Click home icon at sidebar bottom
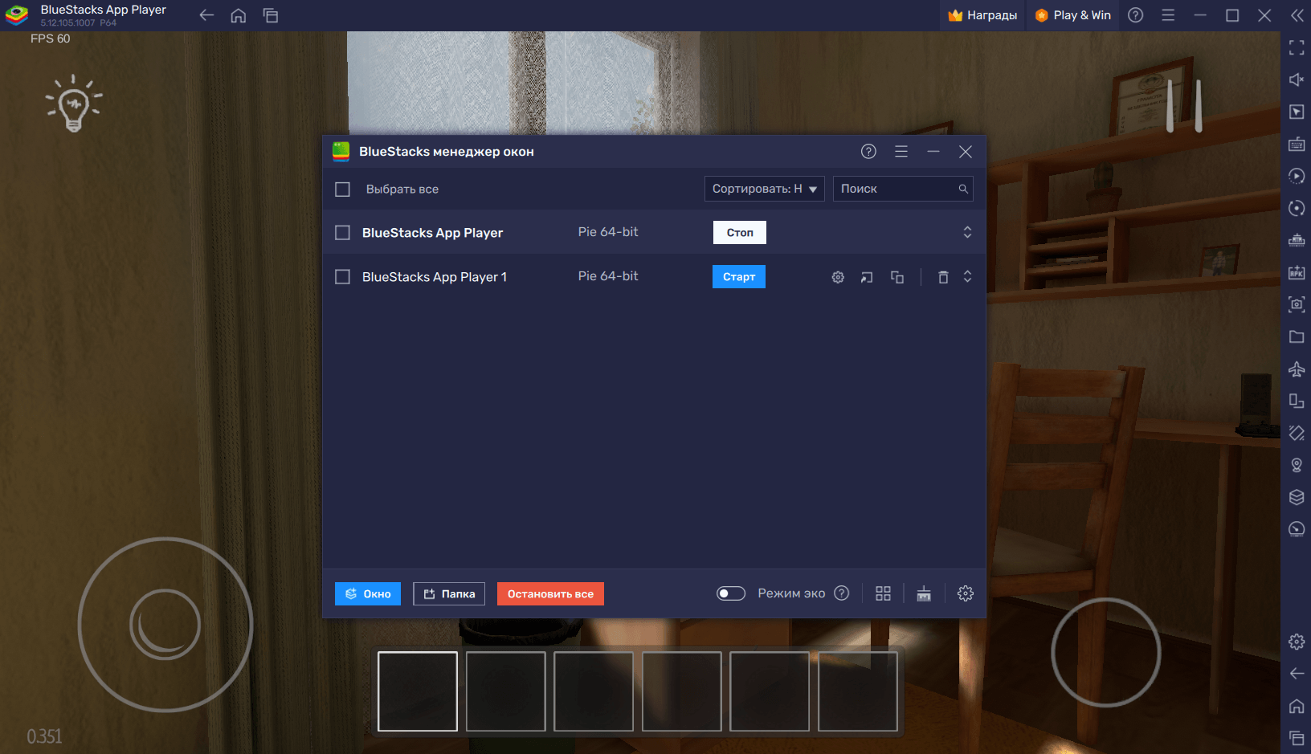 pos(1297,706)
